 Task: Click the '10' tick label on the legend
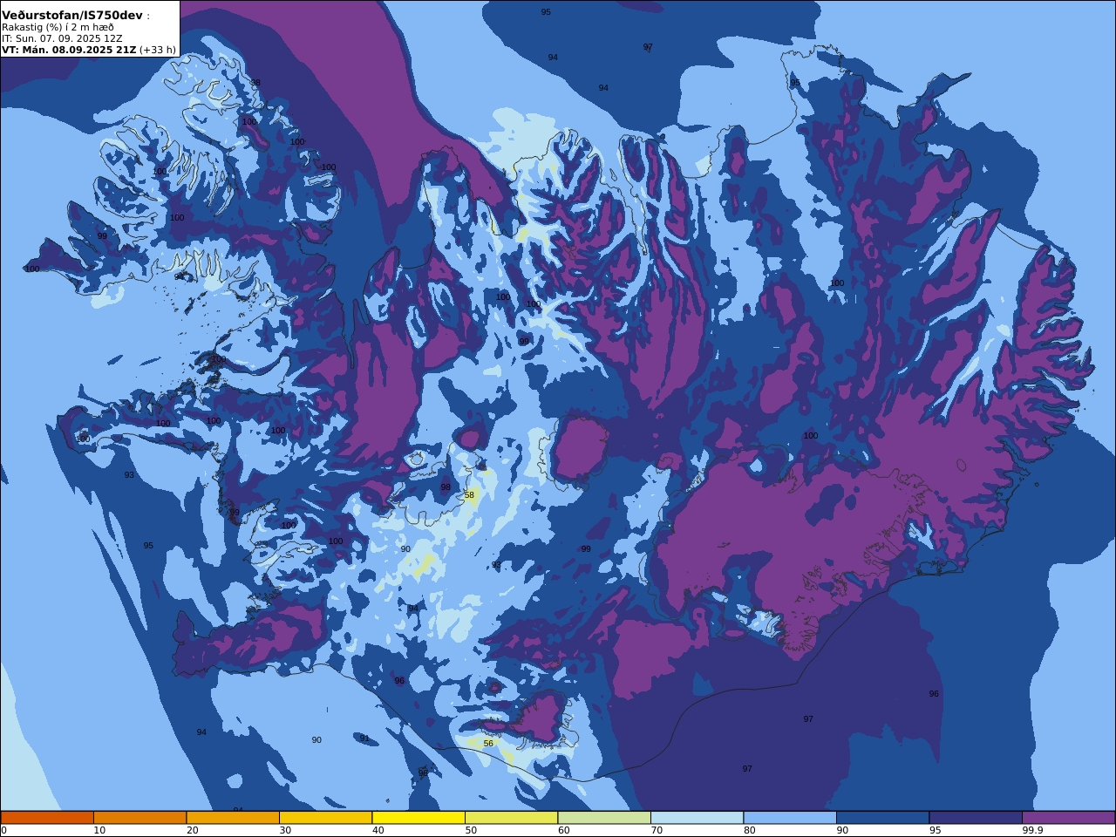(x=99, y=830)
